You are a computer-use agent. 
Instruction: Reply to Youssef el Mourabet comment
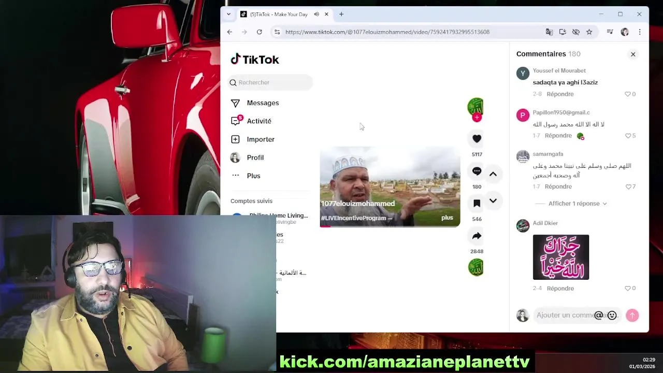[x=560, y=94]
